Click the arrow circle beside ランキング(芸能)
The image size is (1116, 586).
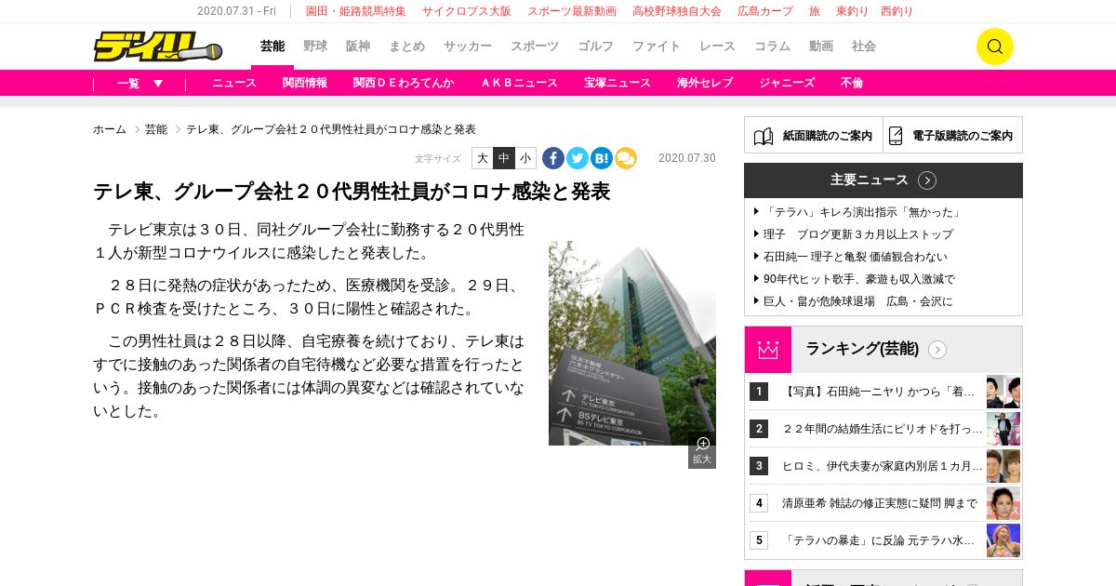coord(937,350)
